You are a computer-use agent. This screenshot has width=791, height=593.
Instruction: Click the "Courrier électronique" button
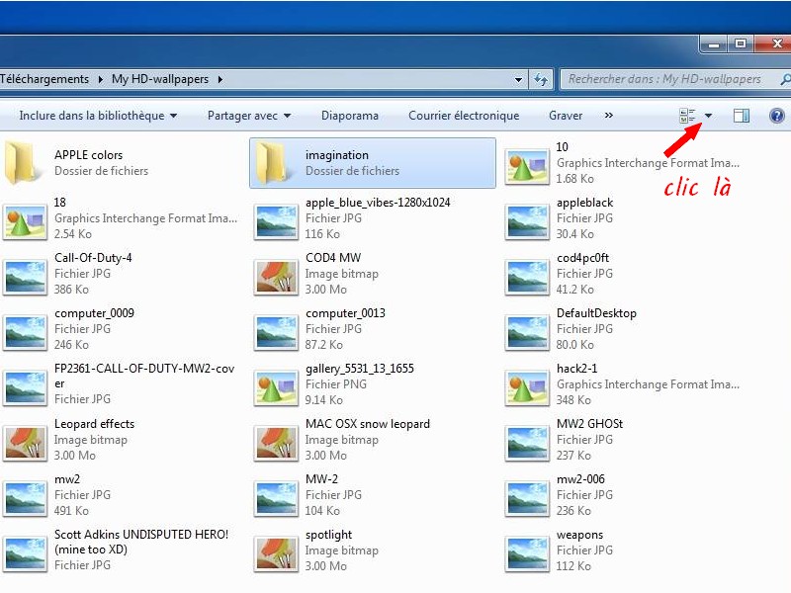[x=464, y=116]
